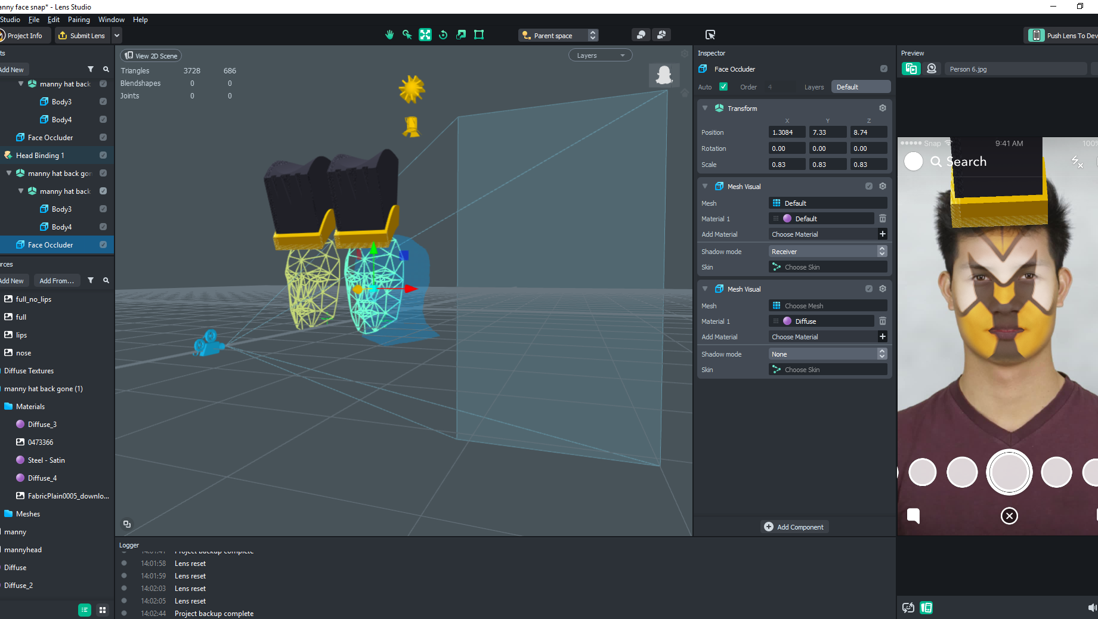This screenshot has width=1098, height=619.
Task: Open Submit Lens dropdown arrow
Action: click(117, 35)
